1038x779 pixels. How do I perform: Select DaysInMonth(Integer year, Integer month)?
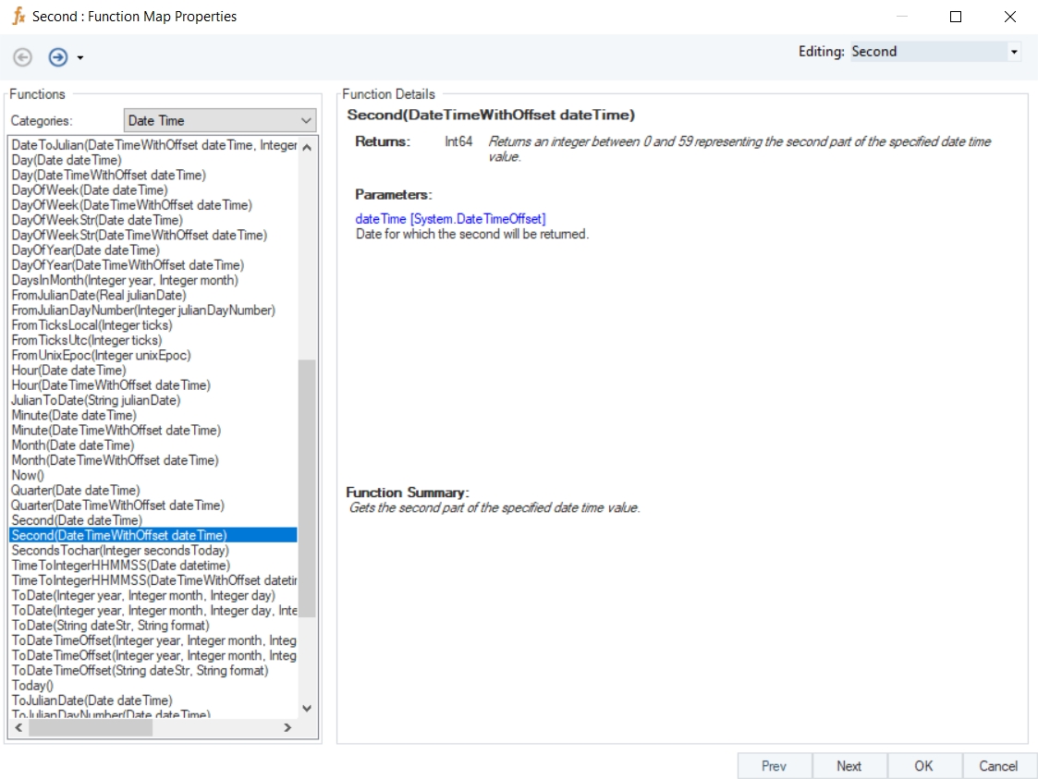point(125,280)
